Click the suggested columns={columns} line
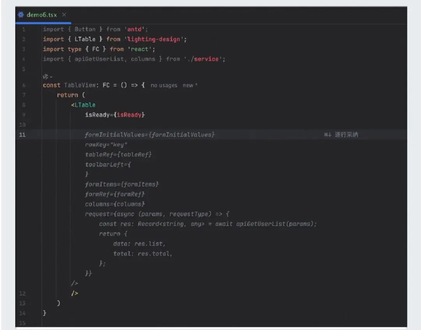421x330 pixels. (115, 204)
